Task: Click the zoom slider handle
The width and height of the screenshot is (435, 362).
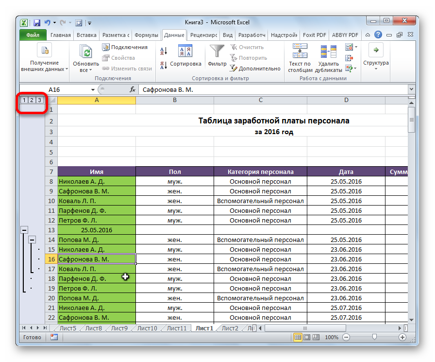Action: [x=373, y=337]
